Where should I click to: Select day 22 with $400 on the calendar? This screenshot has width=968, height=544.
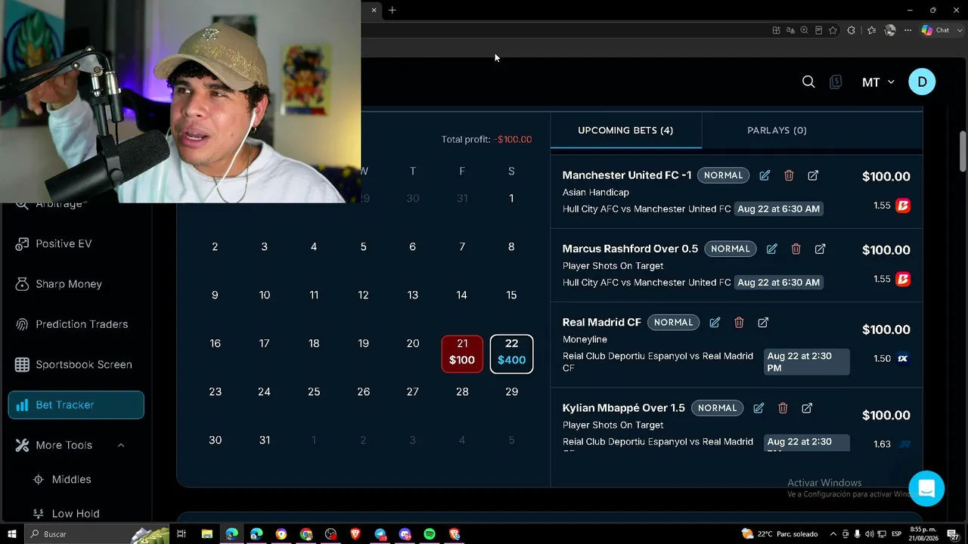[511, 354]
